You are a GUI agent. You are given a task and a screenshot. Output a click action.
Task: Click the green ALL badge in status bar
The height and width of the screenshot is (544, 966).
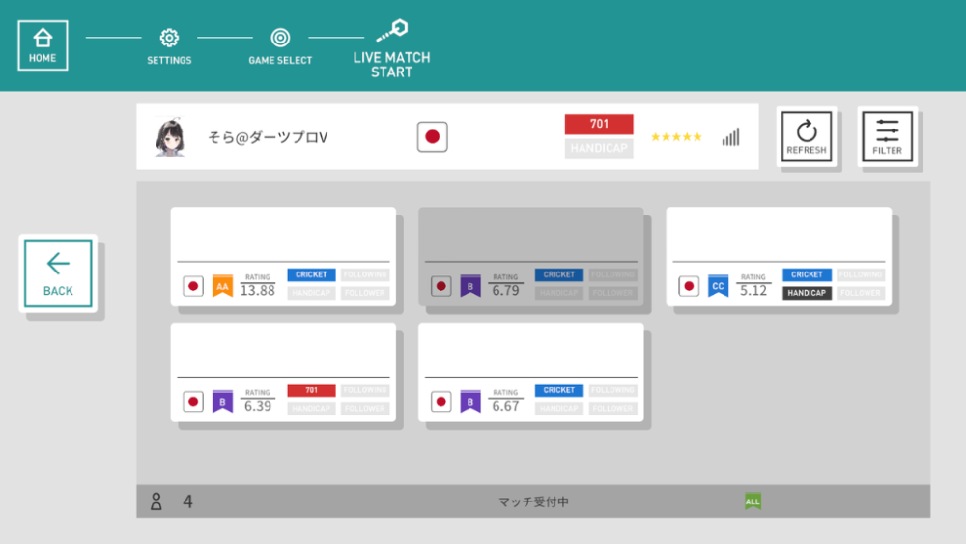coord(753,501)
